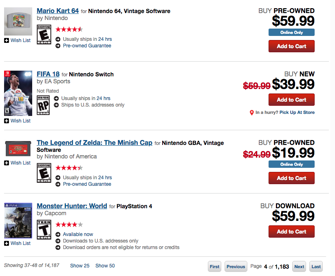
Task: Click the red location pin next to Pick Up At Store
Action: click(252, 113)
